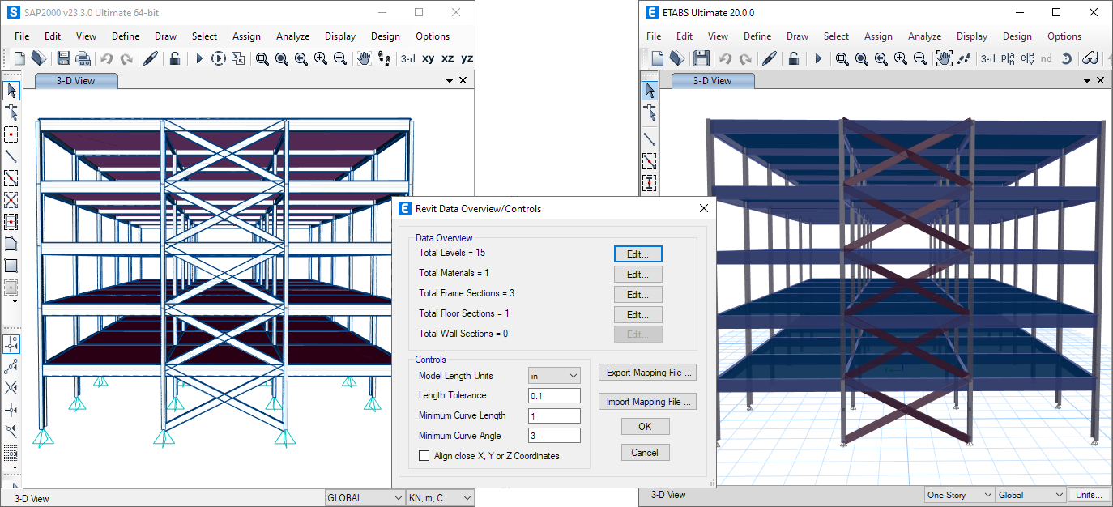Switch ETABS to Elevation view
1113x507 pixels.
tap(1027, 58)
